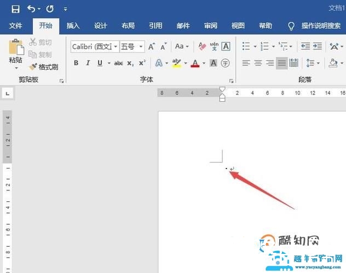Open the font color dropdown arrow
The image size is (346, 273).
pyautogui.click(x=204, y=63)
